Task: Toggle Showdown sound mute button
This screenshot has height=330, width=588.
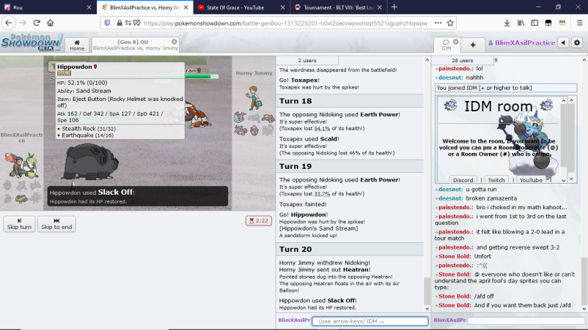Action: [x=563, y=42]
